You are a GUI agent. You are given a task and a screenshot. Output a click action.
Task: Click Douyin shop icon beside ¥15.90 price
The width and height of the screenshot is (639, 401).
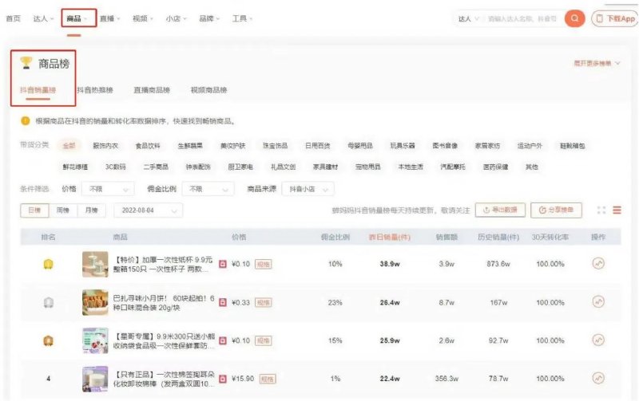point(223,379)
